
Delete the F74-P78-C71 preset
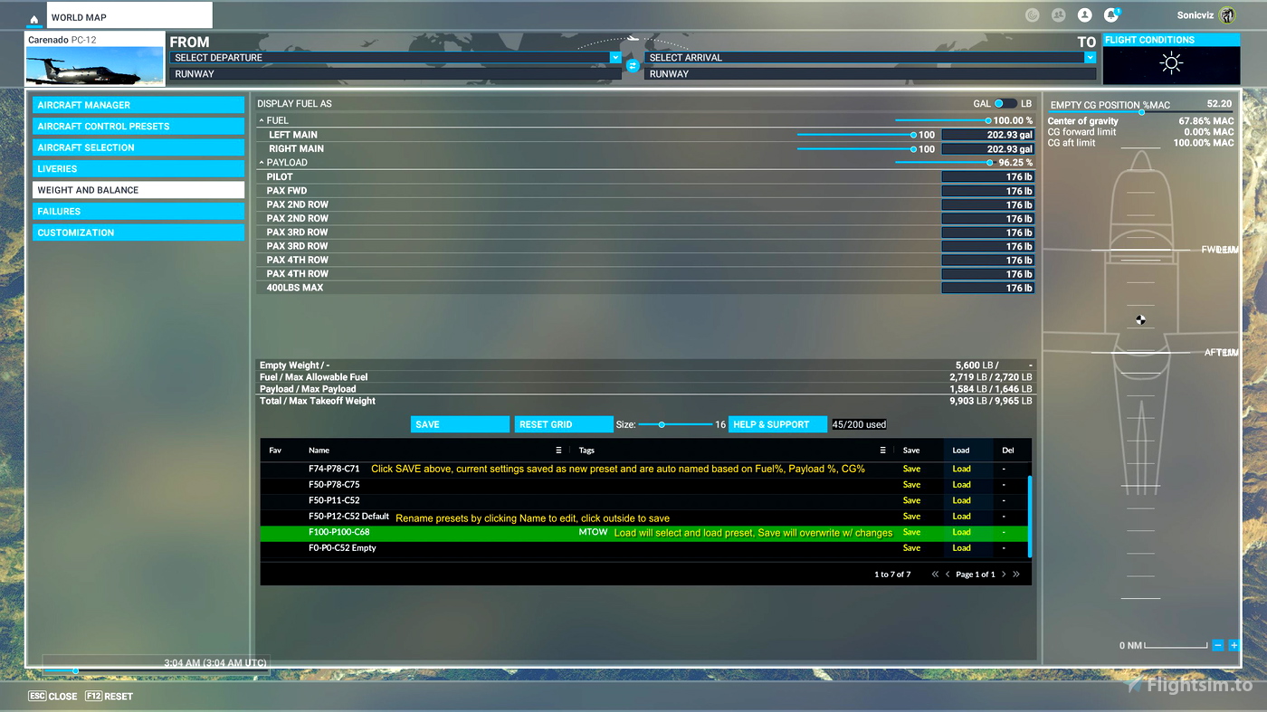[1004, 469]
